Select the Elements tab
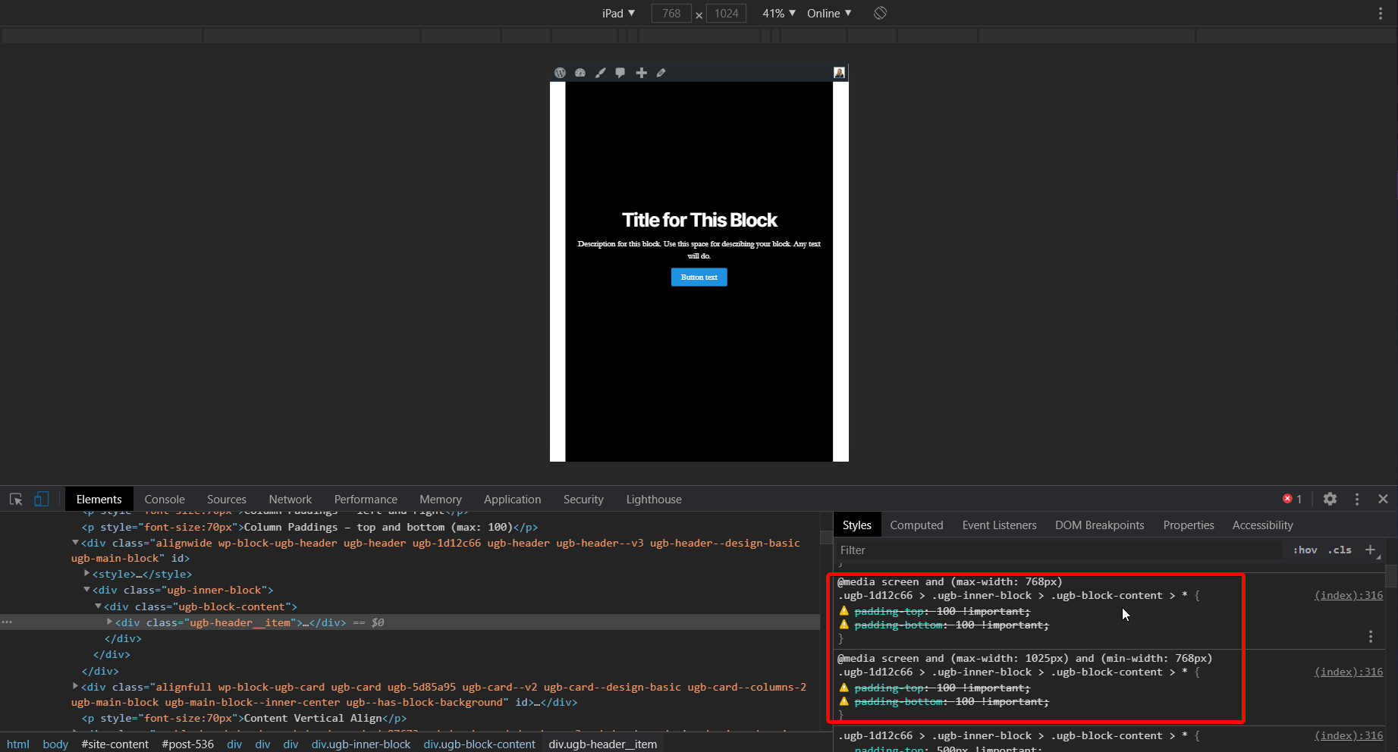The width and height of the screenshot is (1398, 752). click(99, 499)
